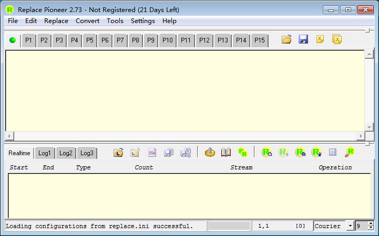Screen dimensions: 379x236
Task: Open the File menu
Action: point(13,21)
